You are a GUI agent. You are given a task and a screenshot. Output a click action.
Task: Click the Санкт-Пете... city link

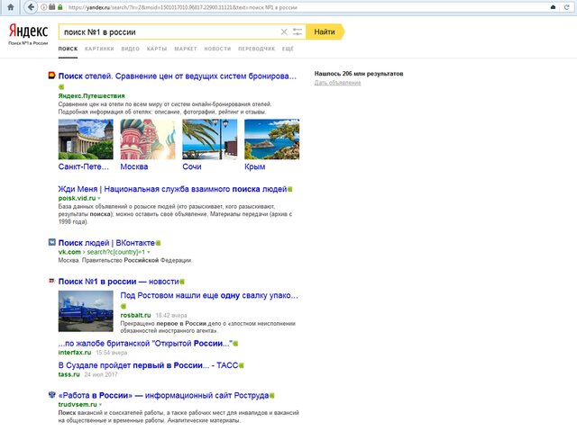(84, 166)
